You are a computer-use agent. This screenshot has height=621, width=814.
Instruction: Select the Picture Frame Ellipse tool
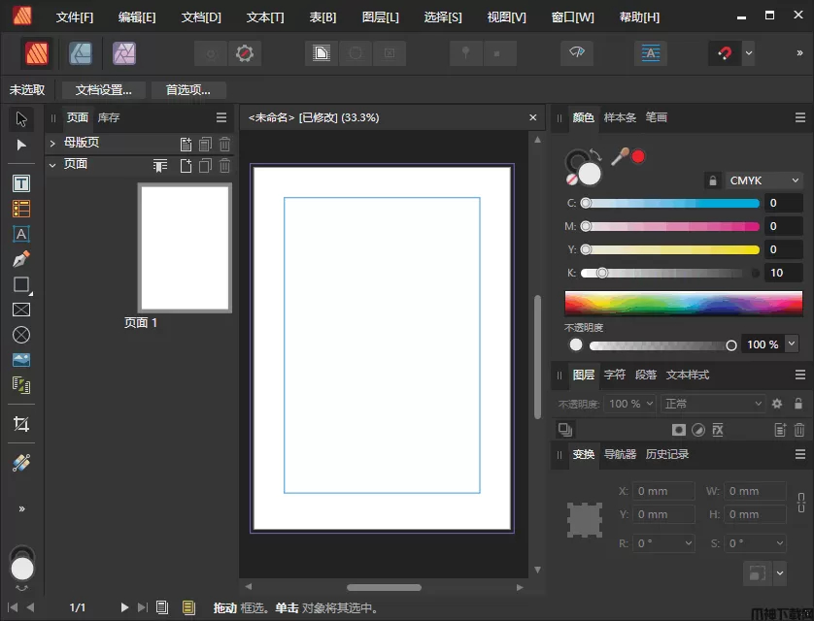21,335
